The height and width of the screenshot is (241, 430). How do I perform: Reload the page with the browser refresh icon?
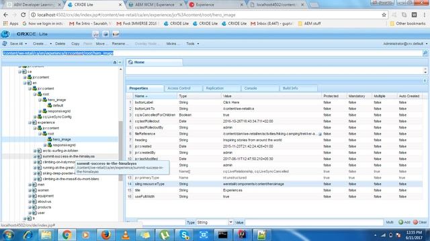pos(24,15)
